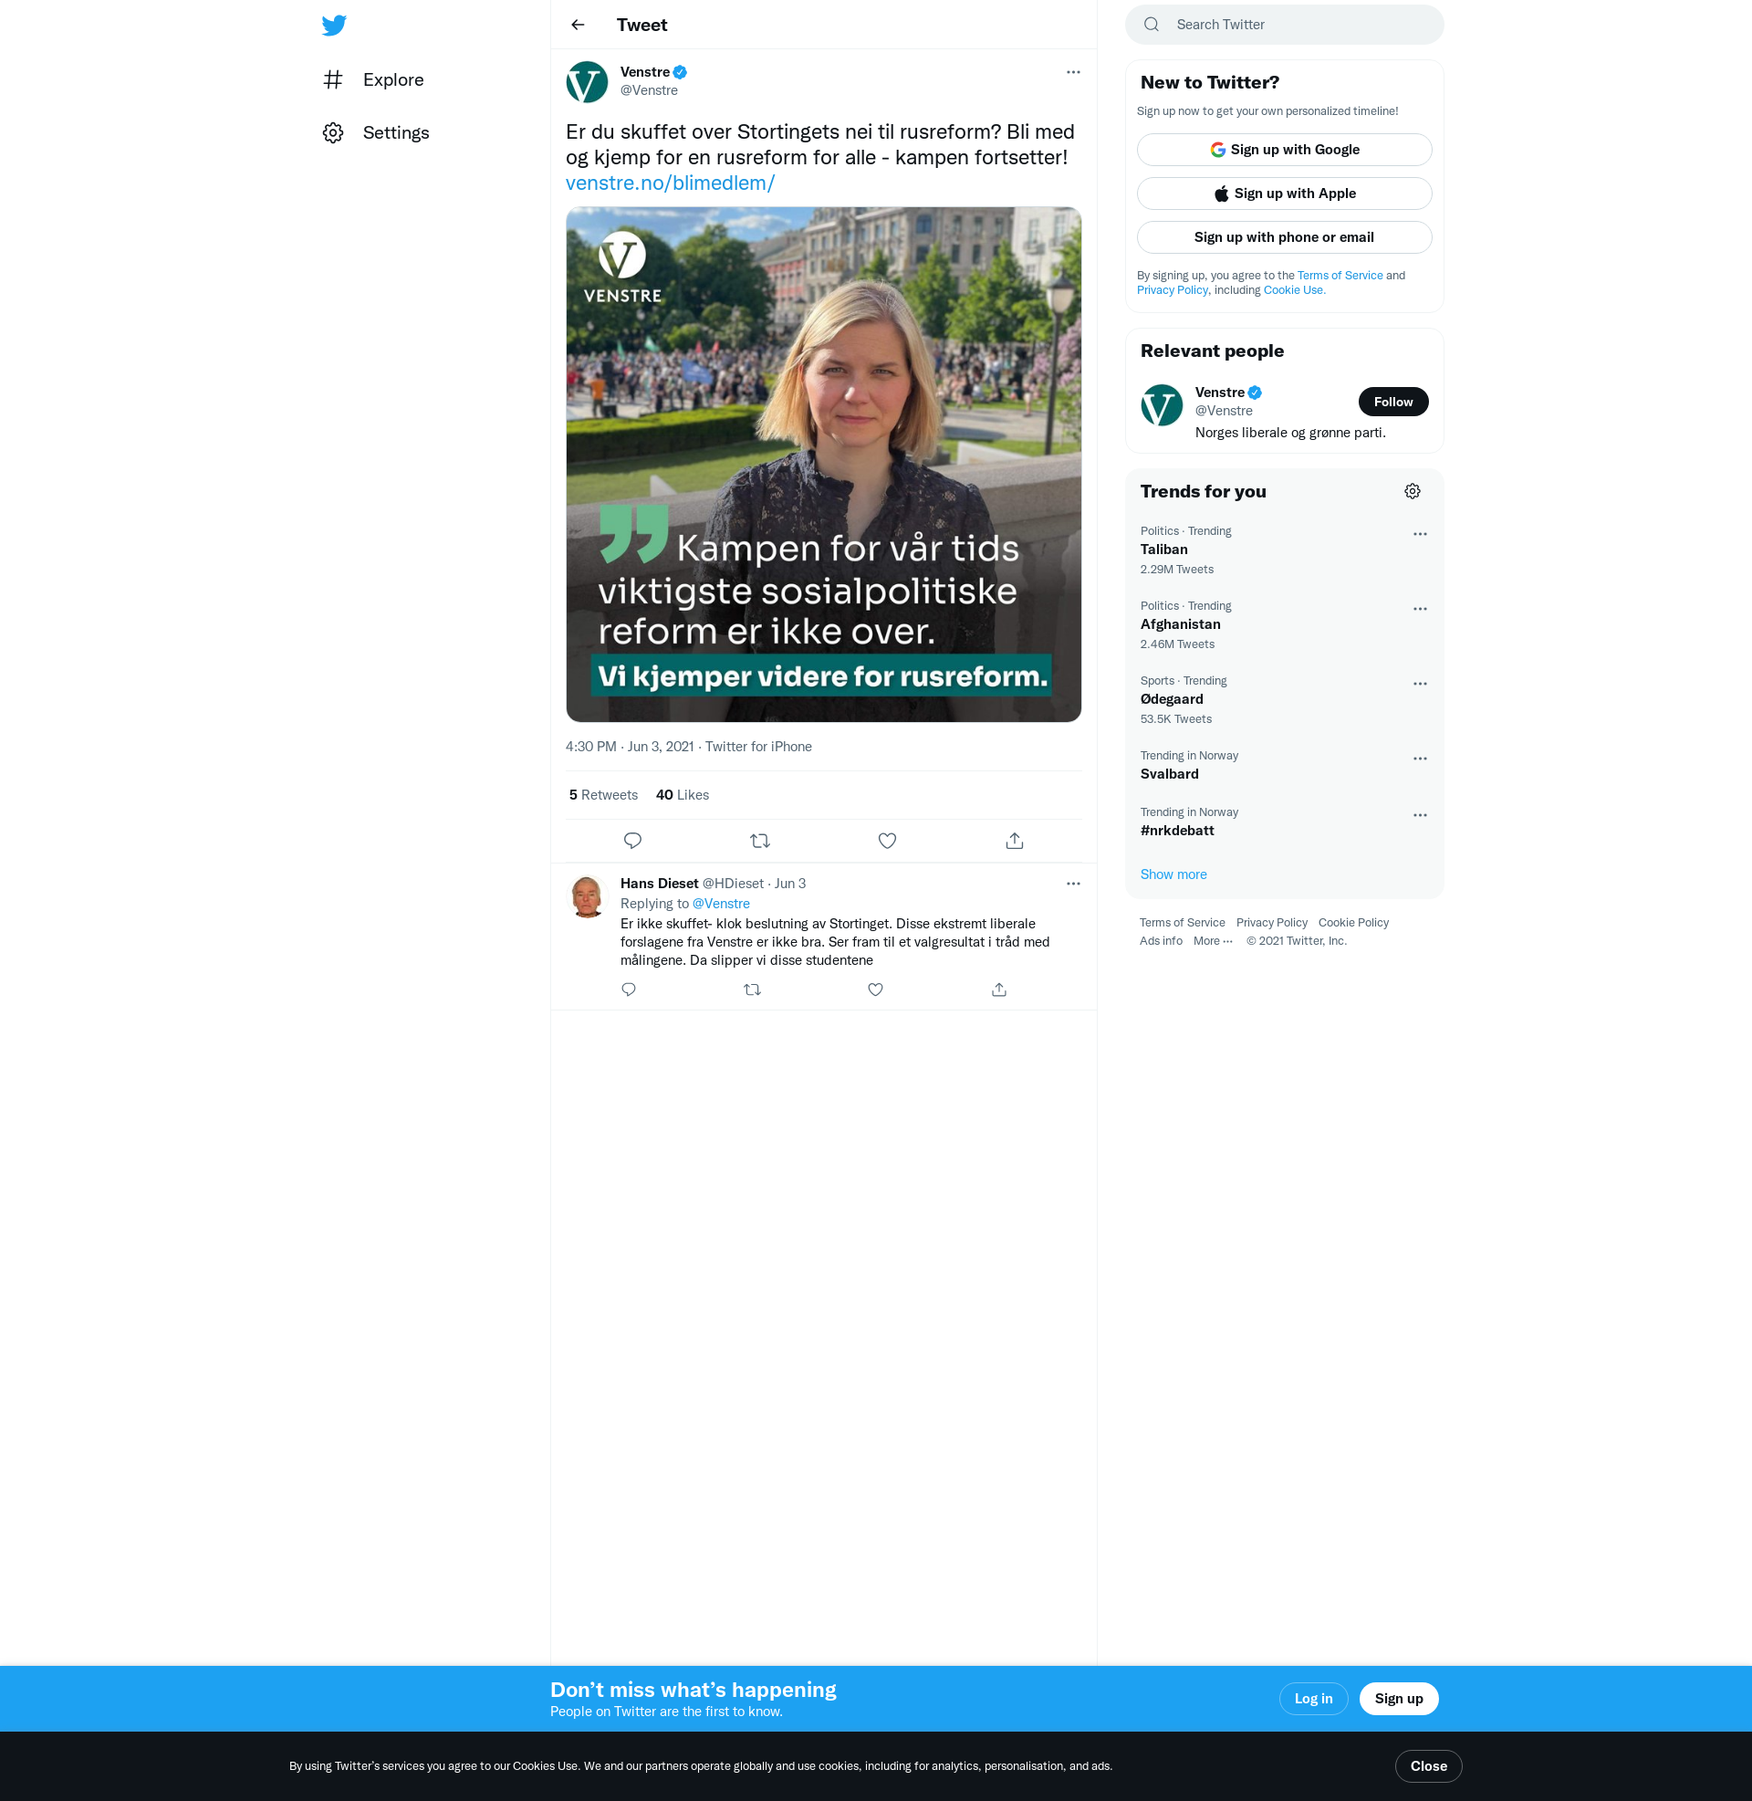Open more options for the Taliban trend
1752x1801 pixels.
(x=1420, y=535)
